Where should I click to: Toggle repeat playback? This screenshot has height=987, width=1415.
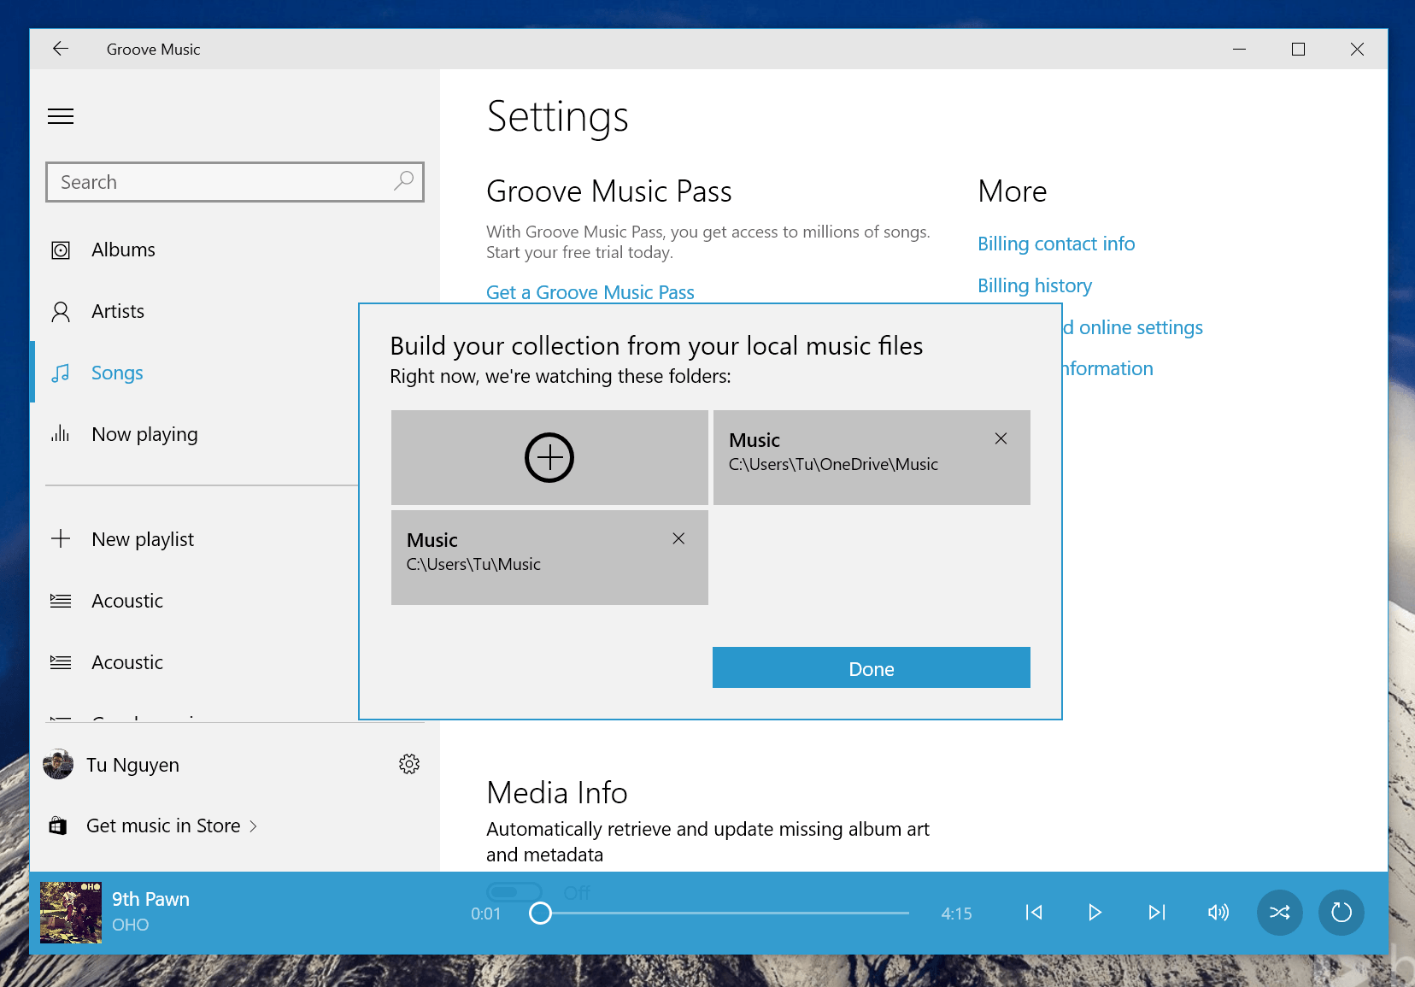tap(1341, 913)
